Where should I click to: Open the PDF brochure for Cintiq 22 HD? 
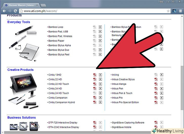click(x=95, y=79)
